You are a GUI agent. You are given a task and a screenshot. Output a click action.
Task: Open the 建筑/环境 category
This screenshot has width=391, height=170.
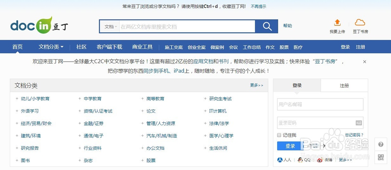31,136
